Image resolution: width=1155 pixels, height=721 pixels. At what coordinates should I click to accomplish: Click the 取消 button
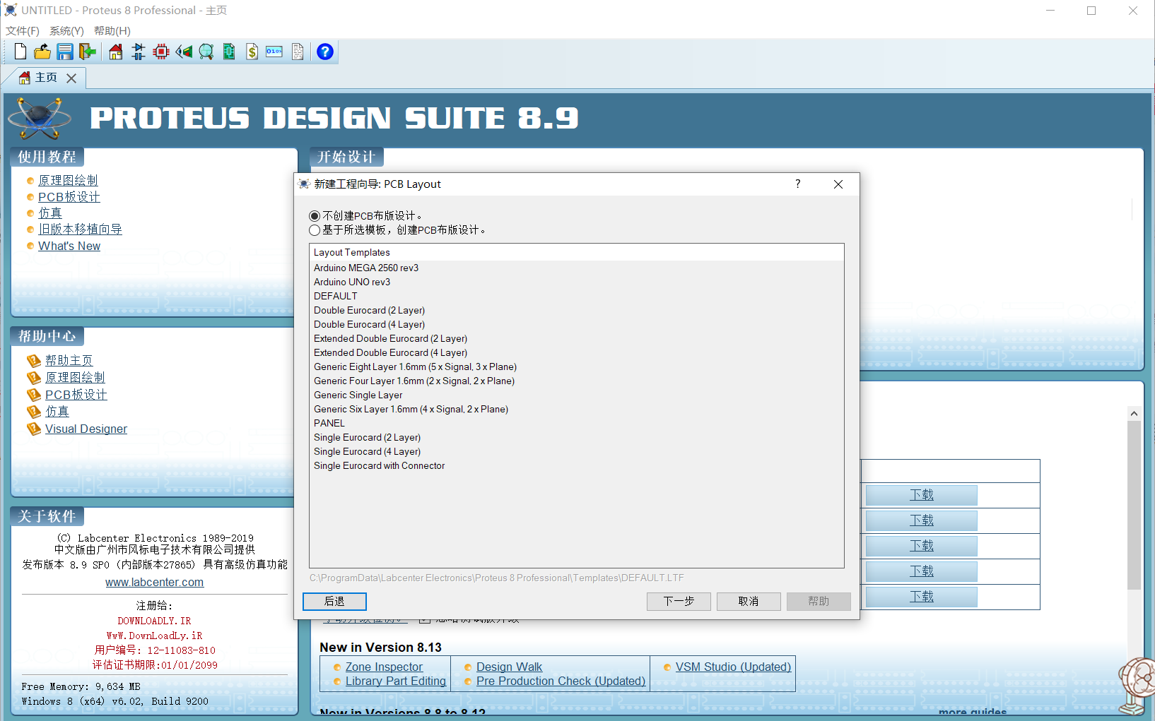(x=749, y=601)
